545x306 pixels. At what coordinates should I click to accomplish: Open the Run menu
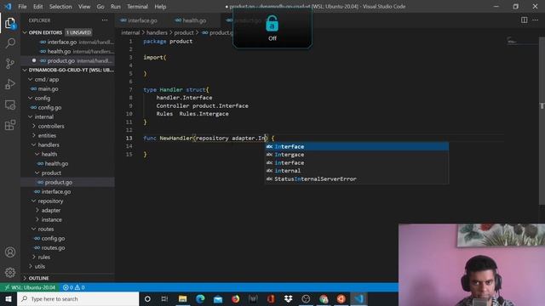(x=116, y=7)
